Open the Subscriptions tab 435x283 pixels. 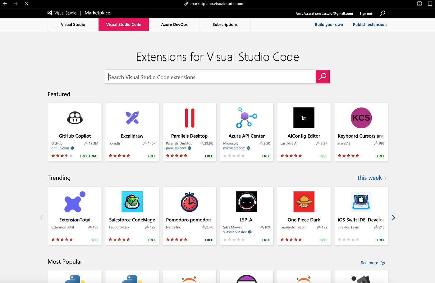point(225,24)
